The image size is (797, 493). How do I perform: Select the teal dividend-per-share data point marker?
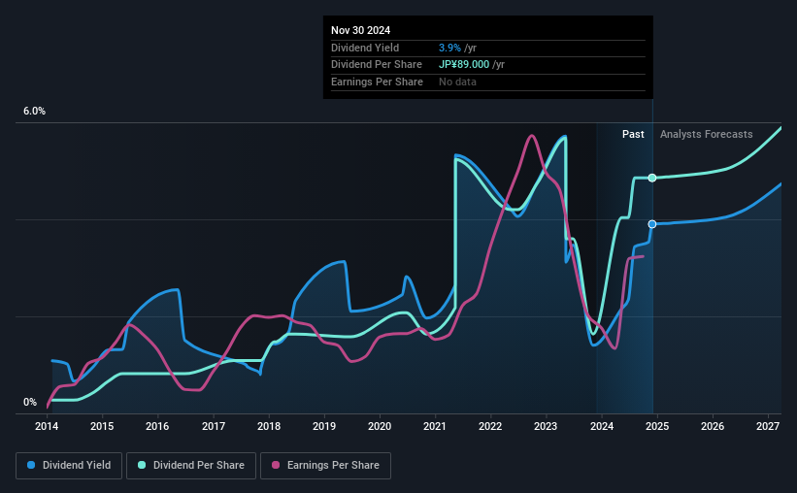(x=652, y=178)
